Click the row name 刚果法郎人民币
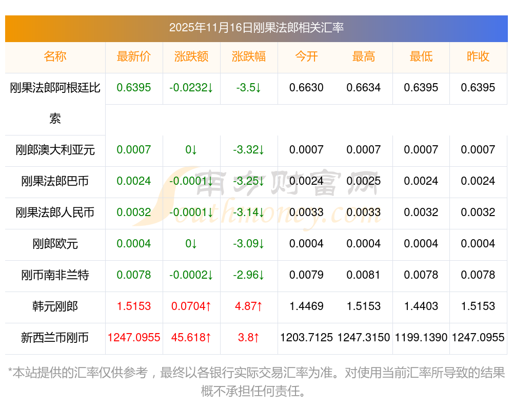This screenshot has width=513, height=407. pos(55,212)
